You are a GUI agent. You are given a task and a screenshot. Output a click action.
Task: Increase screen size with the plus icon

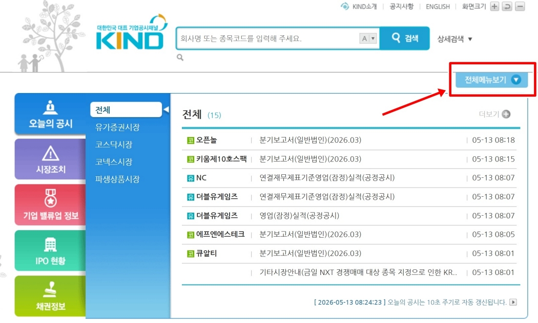[494, 7]
